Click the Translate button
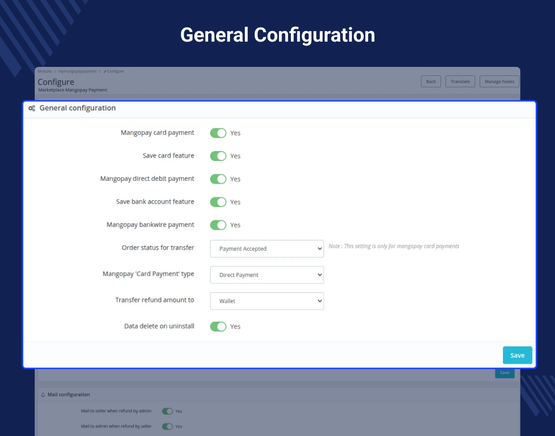555x436 pixels. (x=460, y=81)
